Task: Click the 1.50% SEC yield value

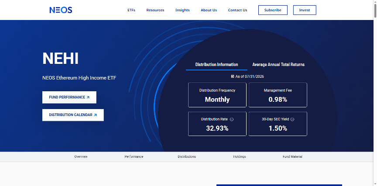Action: 278,128
